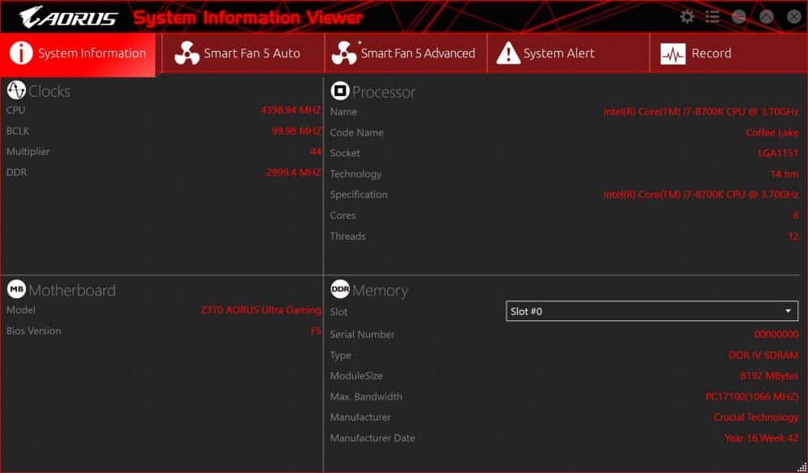Click the Manufacturer value Crucial Technology
This screenshot has width=808, height=473.
pyautogui.click(x=756, y=417)
